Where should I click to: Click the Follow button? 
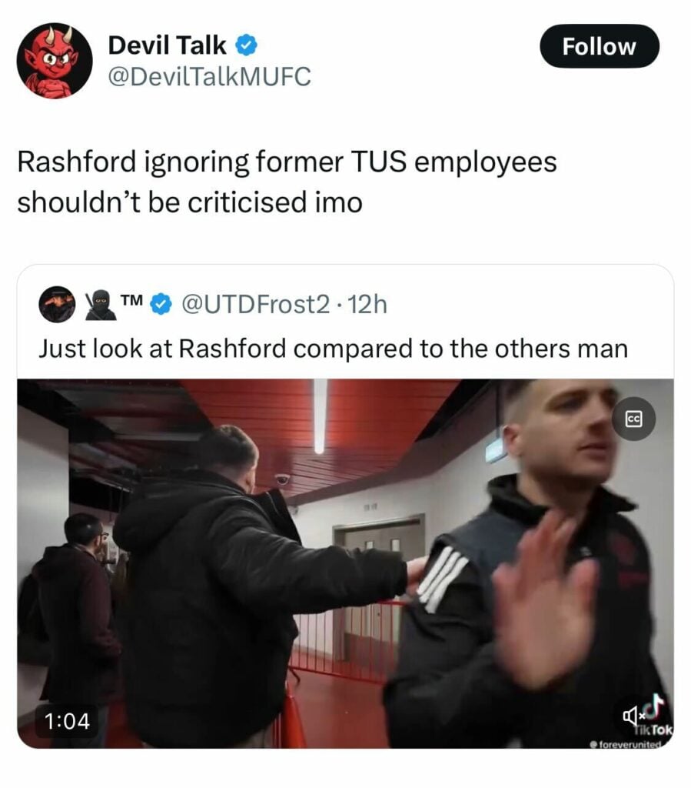pyautogui.click(x=600, y=46)
